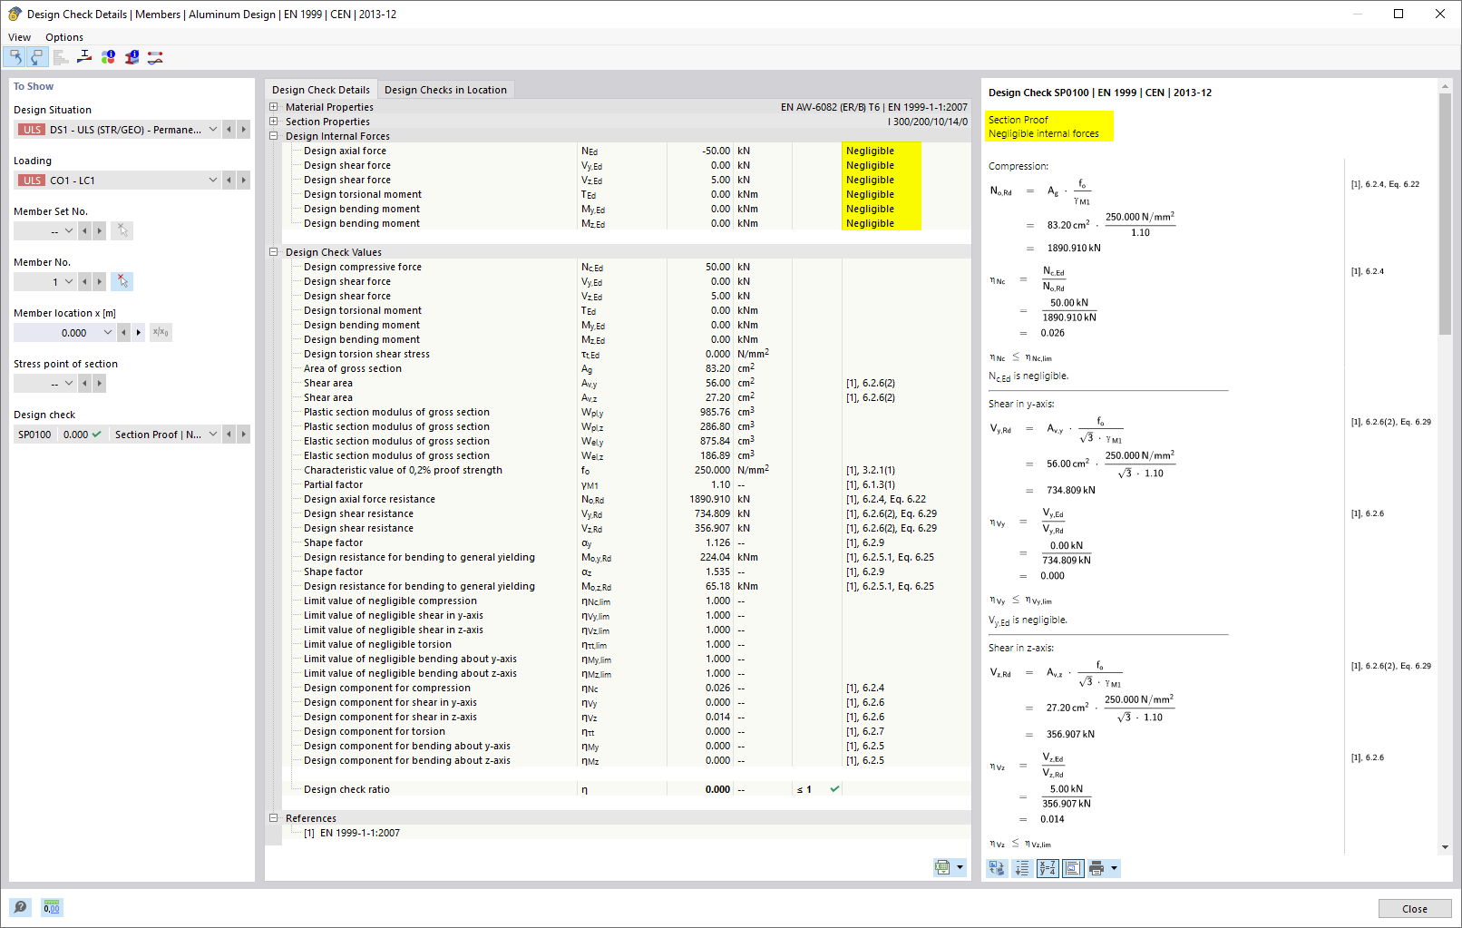The width and height of the screenshot is (1462, 928).
Task: Click the member deformation toolbar icon
Action: pyautogui.click(x=154, y=56)
